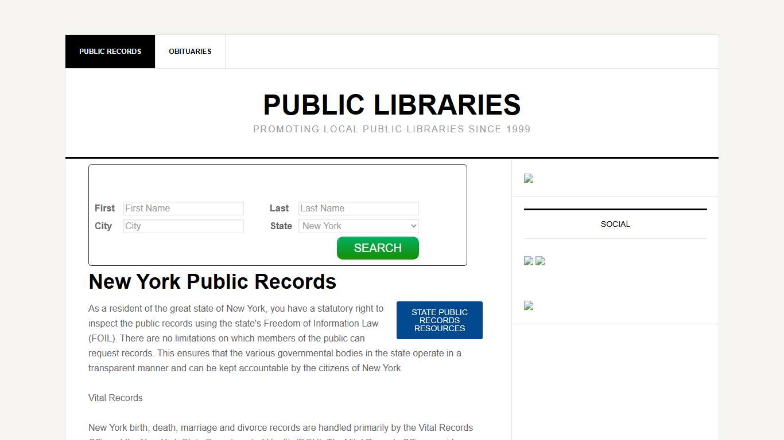Click the green SEARCH button
The height and width of the screenshot is (440, 784).
378,247
